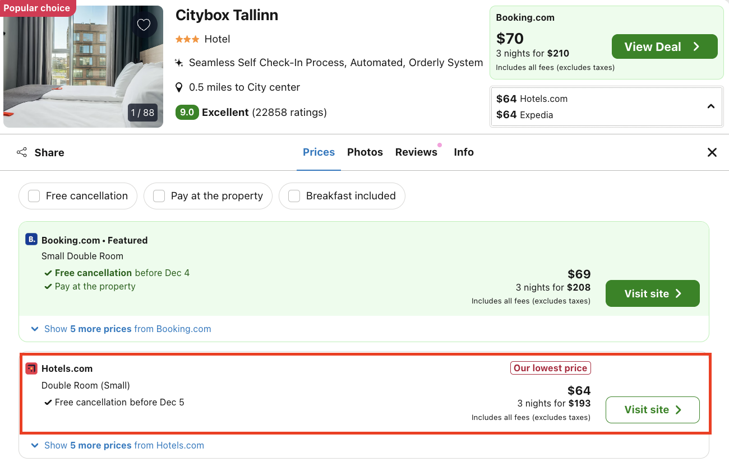Click the Double Room (Small) label

click(86, 385)
